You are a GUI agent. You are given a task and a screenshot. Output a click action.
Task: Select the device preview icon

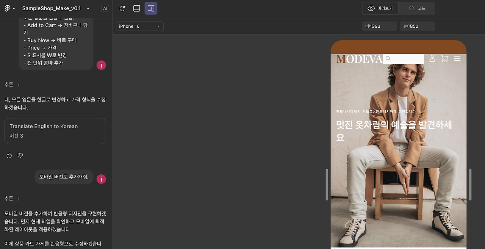[x=151, y=8]
